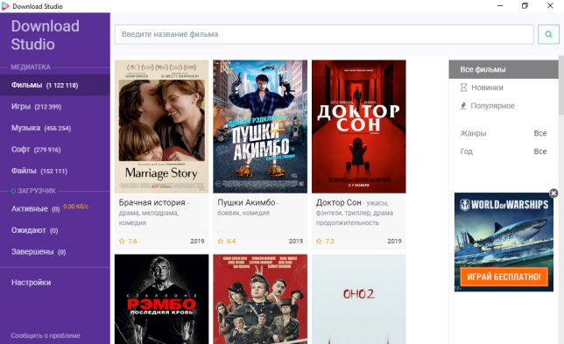
Task: Show Ожидают downloads list
Action: pos(34,230)
